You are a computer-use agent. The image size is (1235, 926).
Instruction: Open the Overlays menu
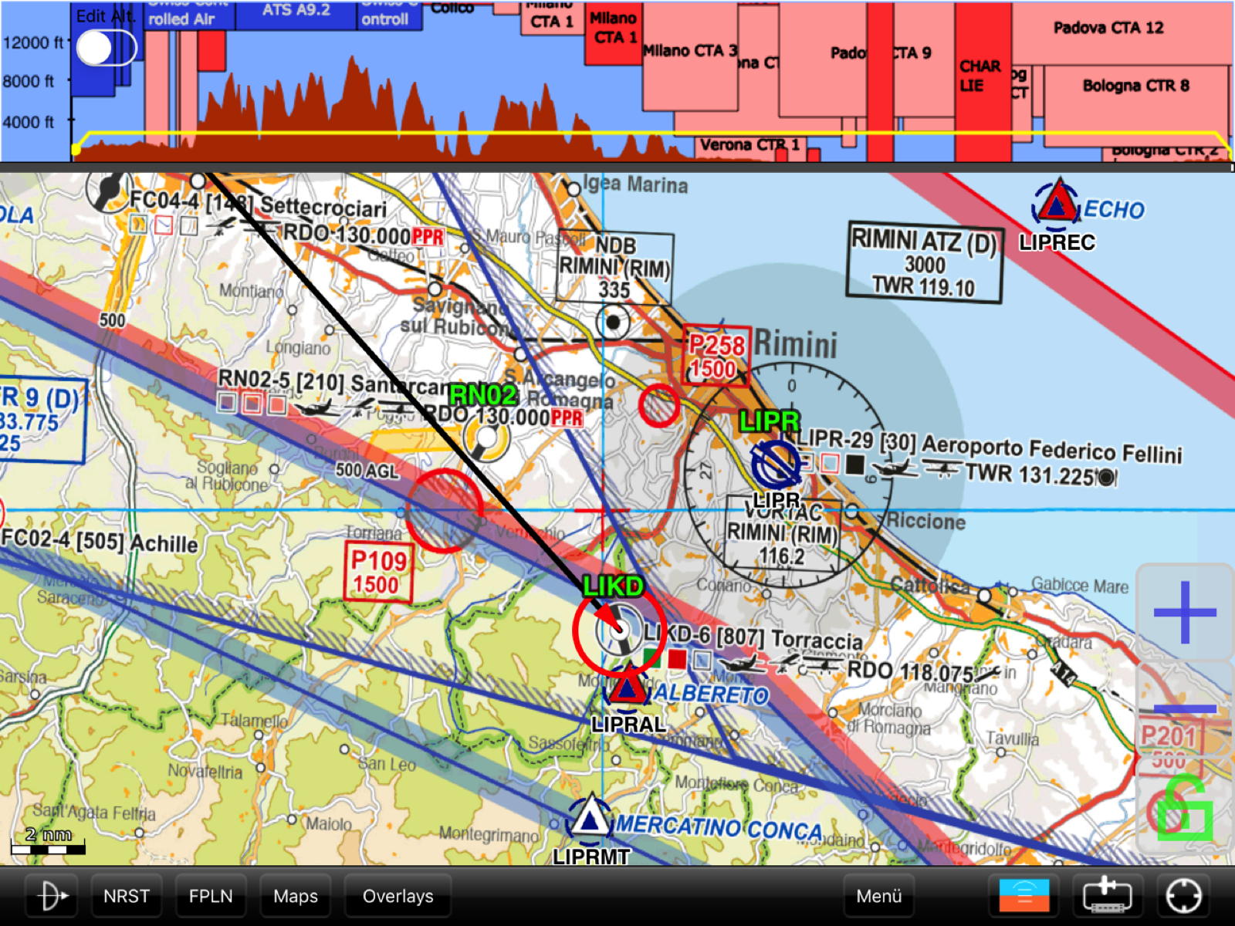click(398, 896)
